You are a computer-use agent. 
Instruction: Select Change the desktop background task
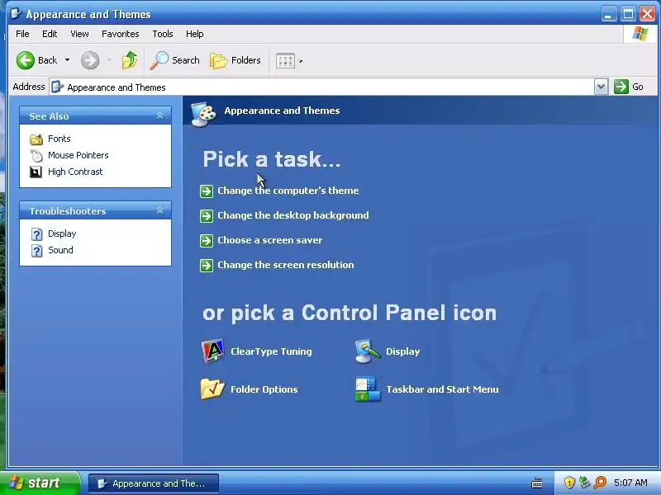click(x=293, y=215)
